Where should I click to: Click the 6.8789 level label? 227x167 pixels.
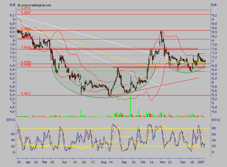26,62
